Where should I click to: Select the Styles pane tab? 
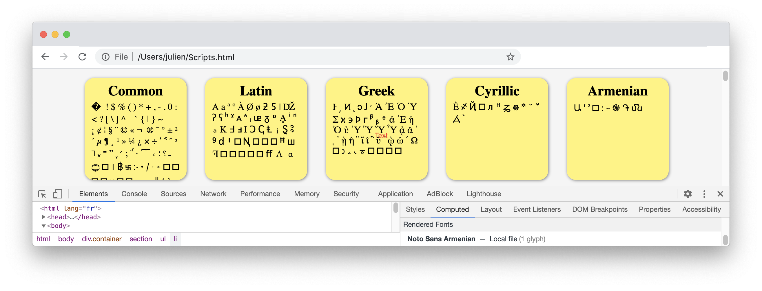point(415,210)
